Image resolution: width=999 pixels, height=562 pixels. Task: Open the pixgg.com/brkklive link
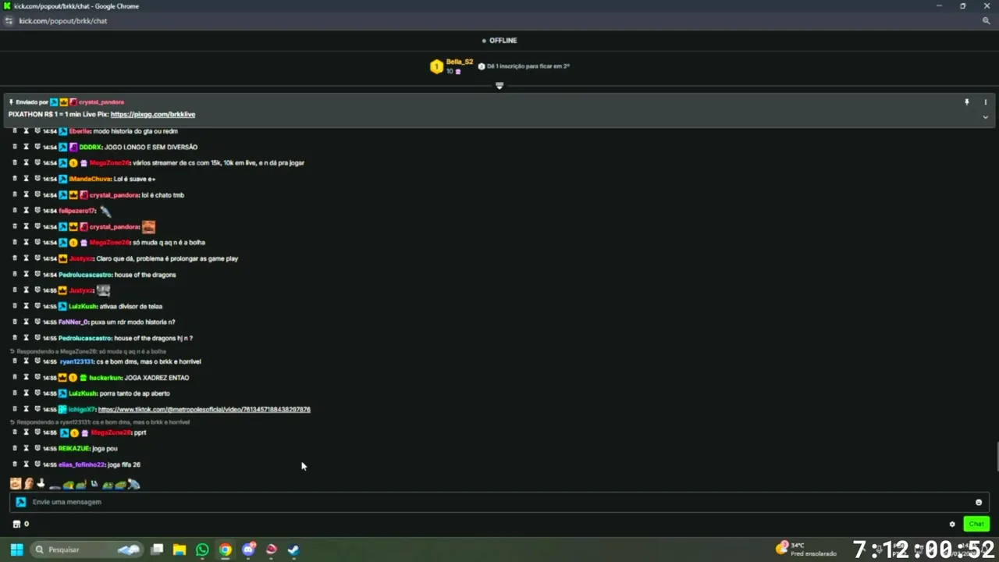coord(153,114)
